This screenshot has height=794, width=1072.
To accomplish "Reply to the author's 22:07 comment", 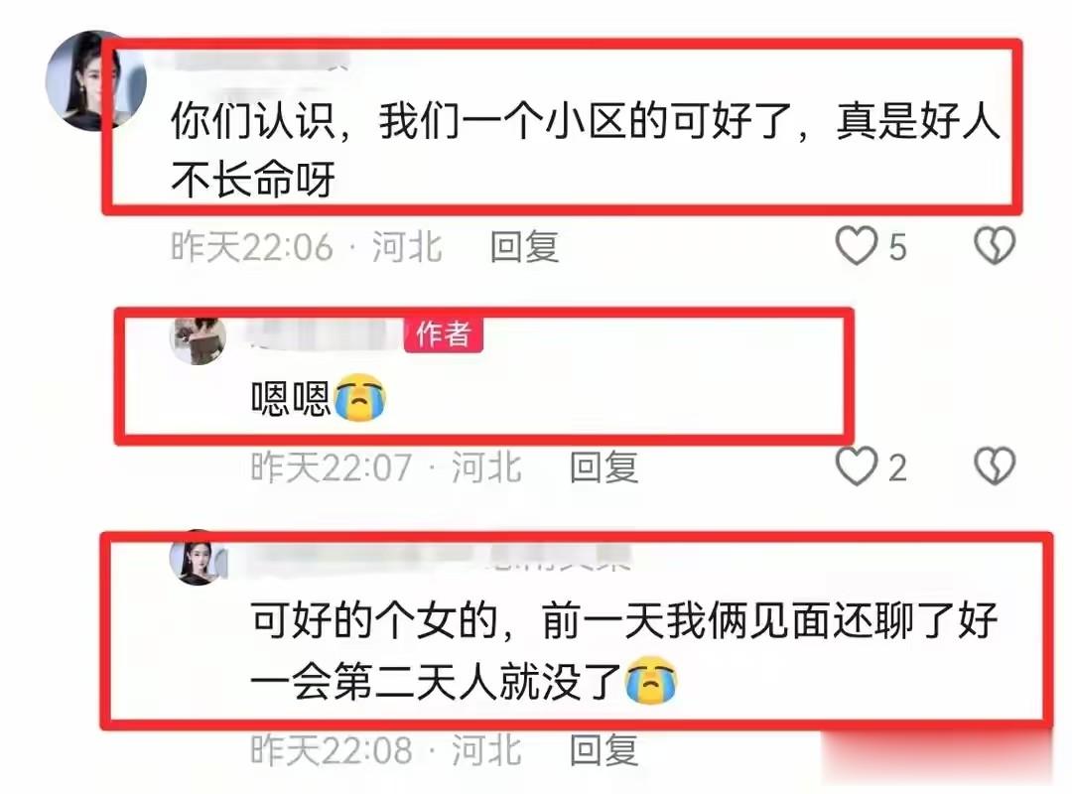I will [x=604, y=467].
